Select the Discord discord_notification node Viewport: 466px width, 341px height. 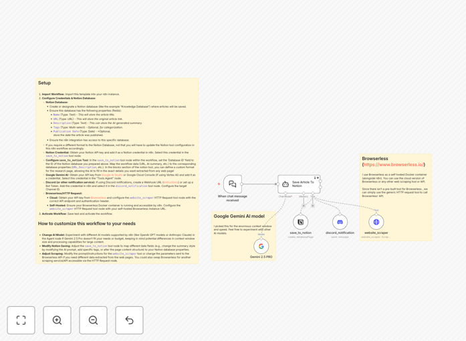340,222
